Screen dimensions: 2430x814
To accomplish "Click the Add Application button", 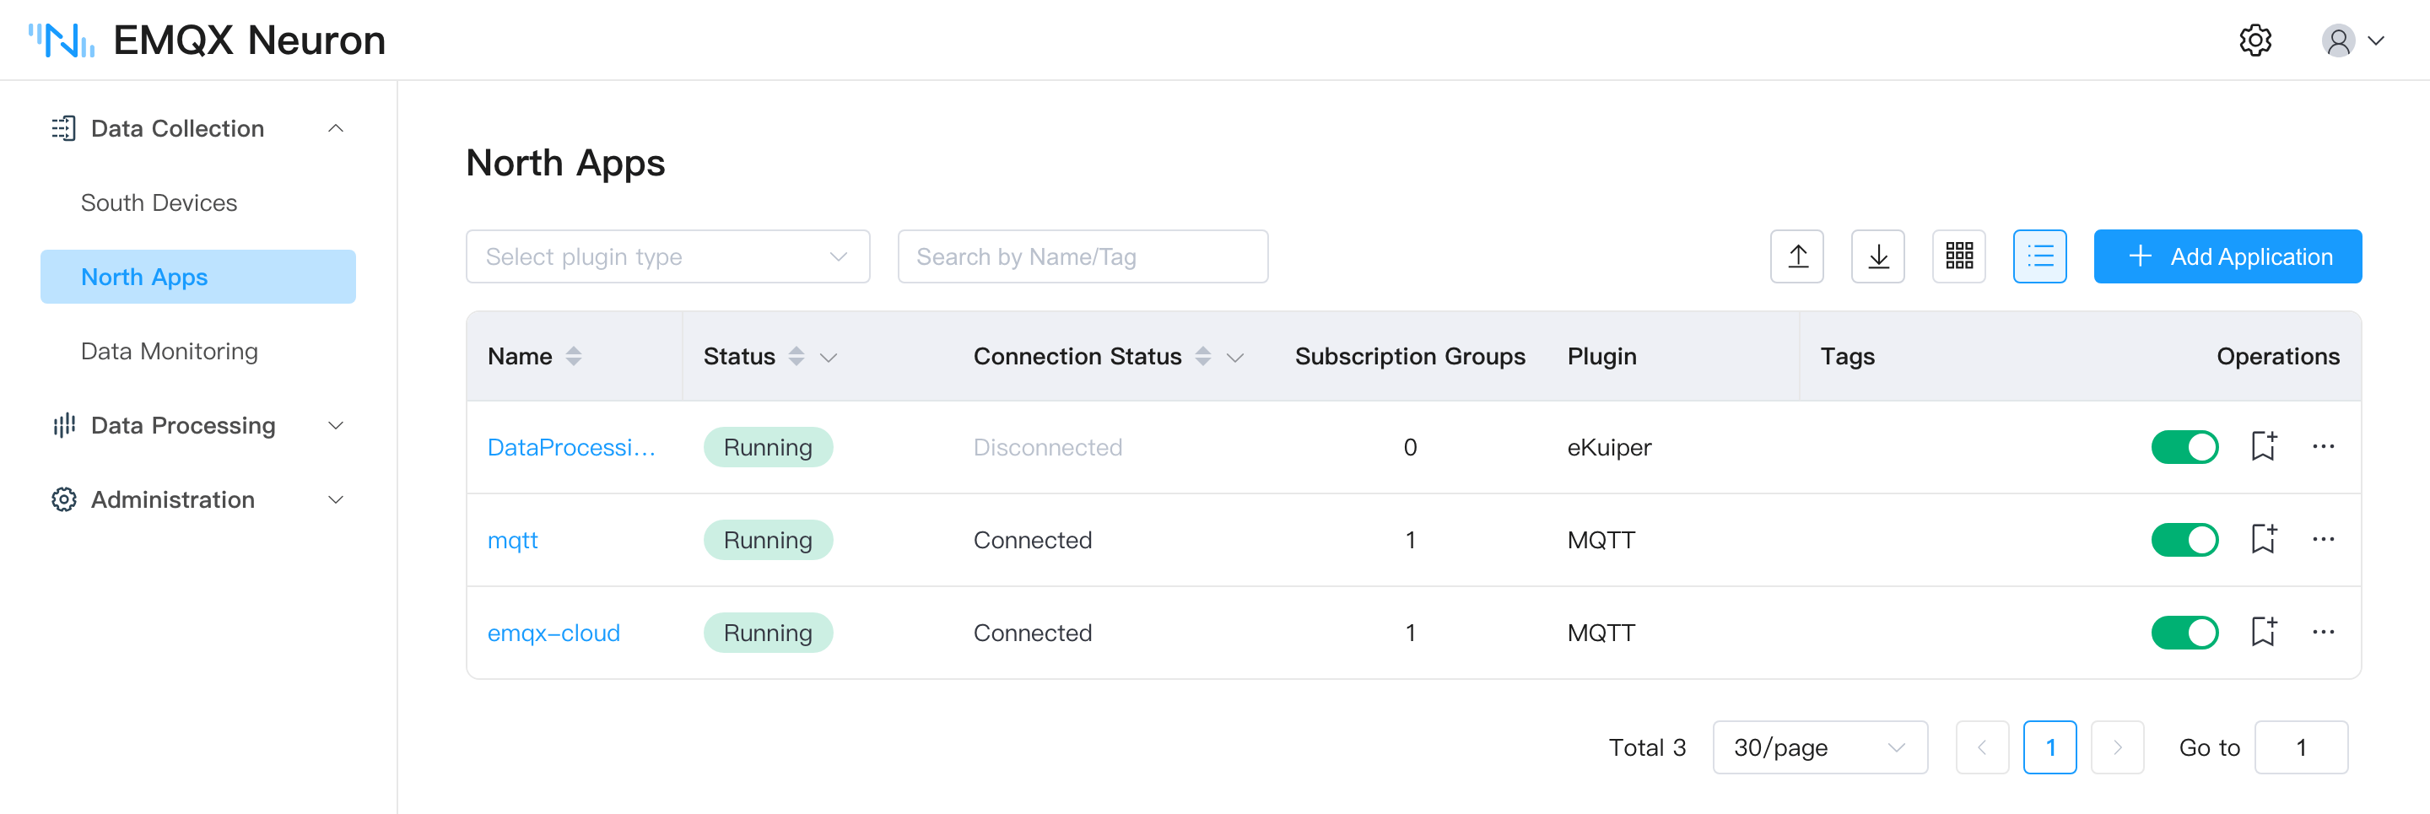I will point(2227,256).
